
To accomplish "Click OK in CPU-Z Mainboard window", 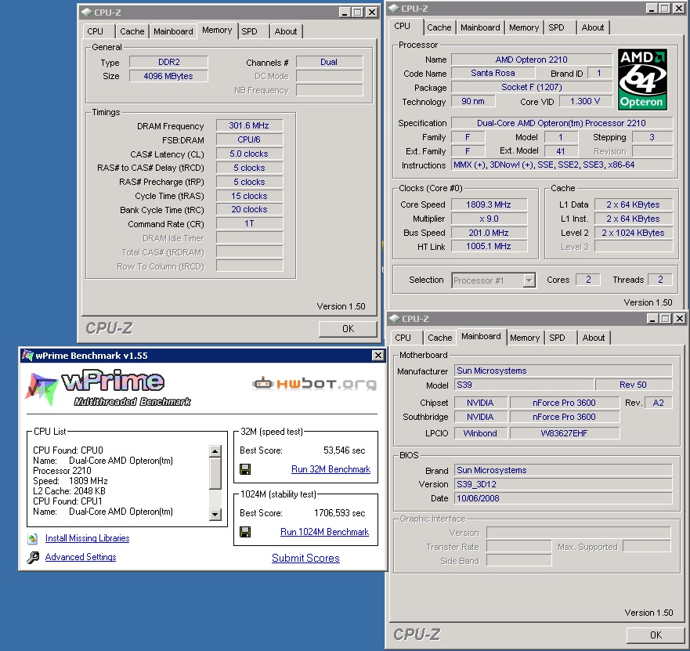I will tap(656, 635).
